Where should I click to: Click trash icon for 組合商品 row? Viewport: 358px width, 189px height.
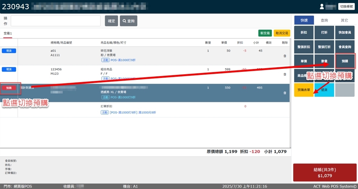point(285,74)
